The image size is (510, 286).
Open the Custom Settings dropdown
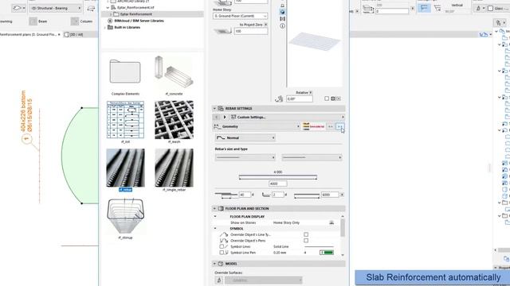point(287,117)
